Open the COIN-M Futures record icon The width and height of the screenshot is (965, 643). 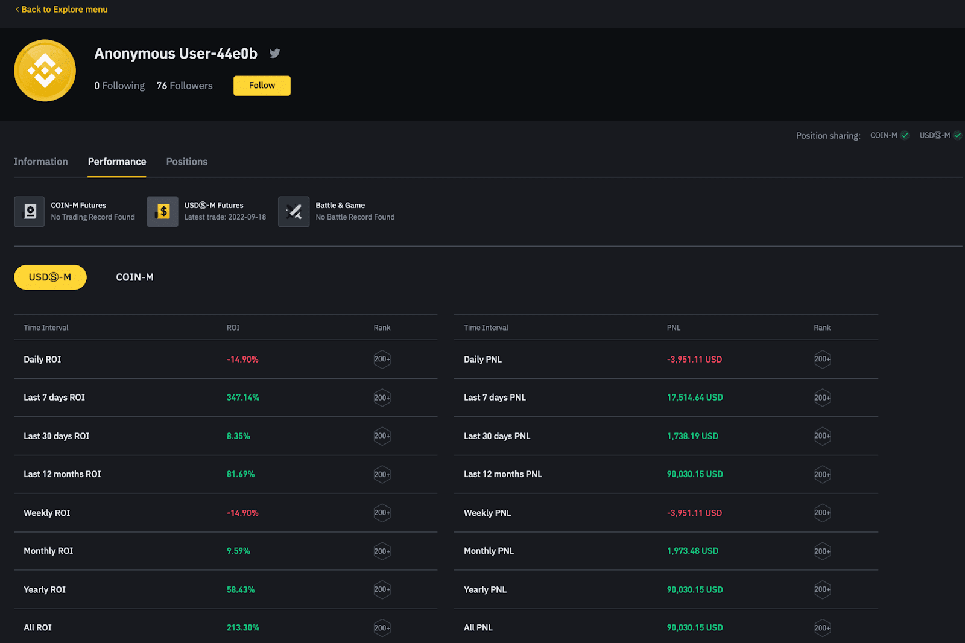point(30,212)
